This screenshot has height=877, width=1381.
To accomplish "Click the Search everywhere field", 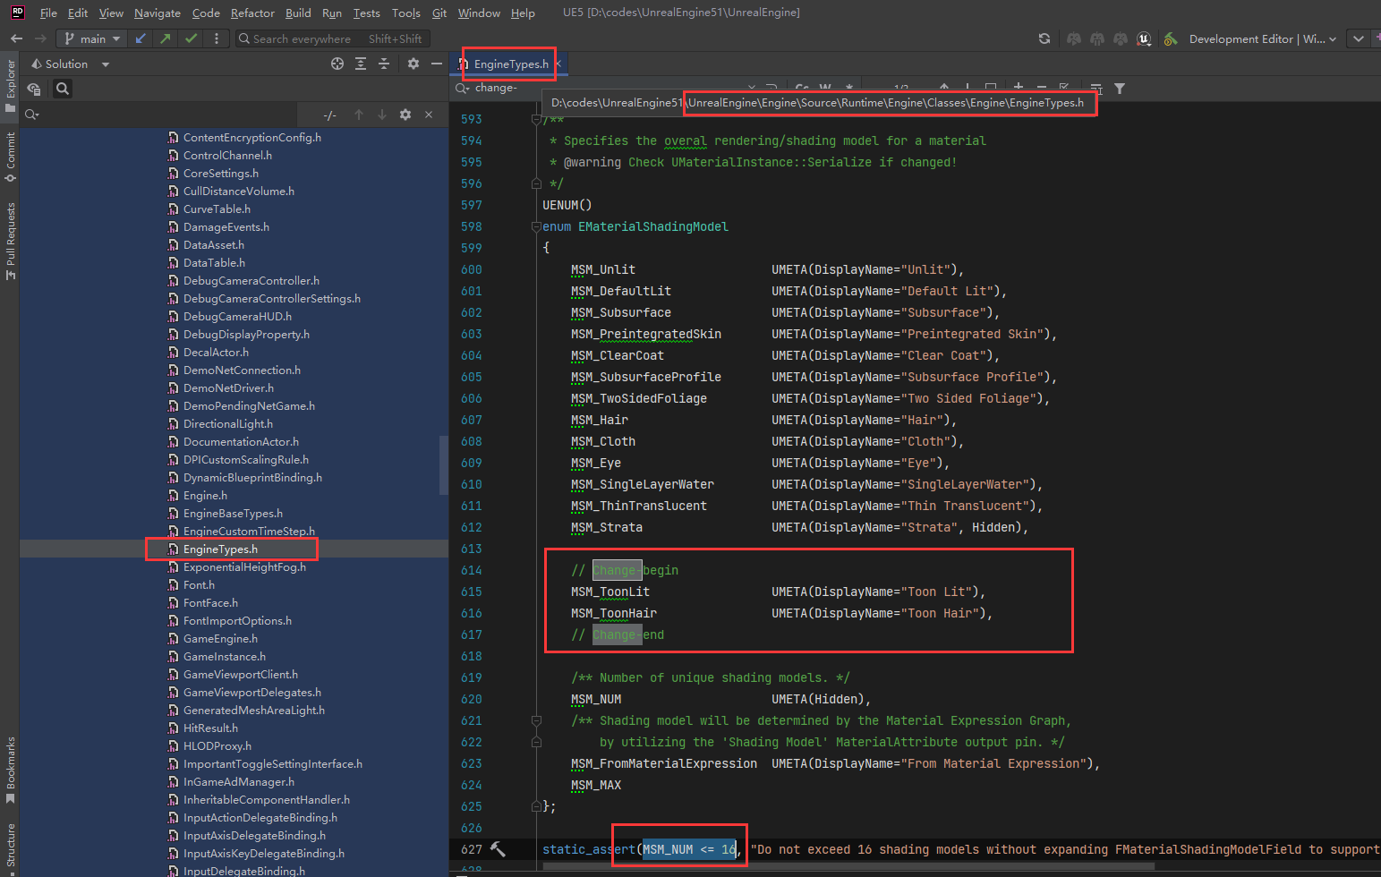I will point(333,38).
